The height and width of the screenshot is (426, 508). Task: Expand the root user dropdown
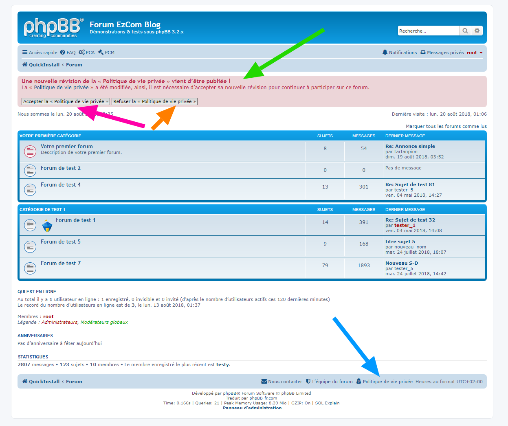[475, 53]
